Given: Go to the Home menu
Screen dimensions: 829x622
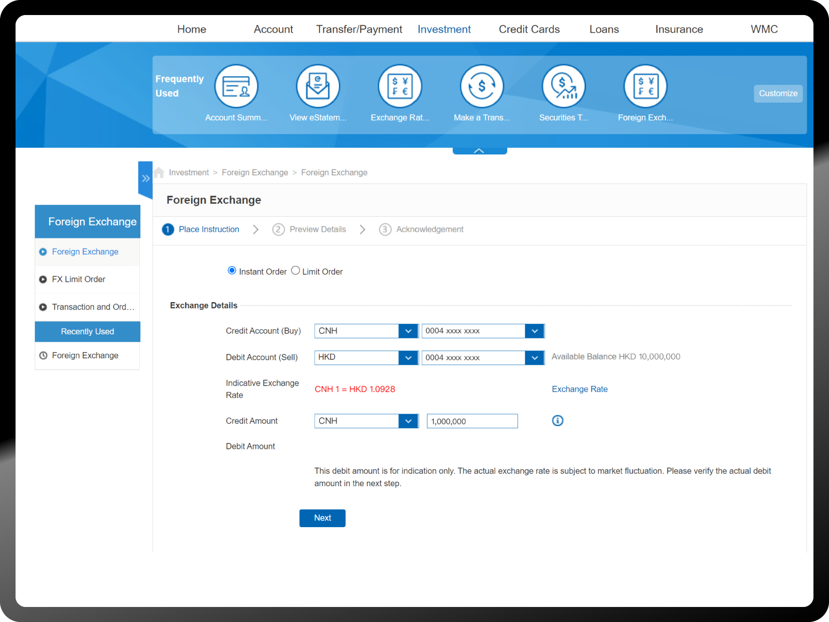Looking at the screenshot, I should coord(192,30).
